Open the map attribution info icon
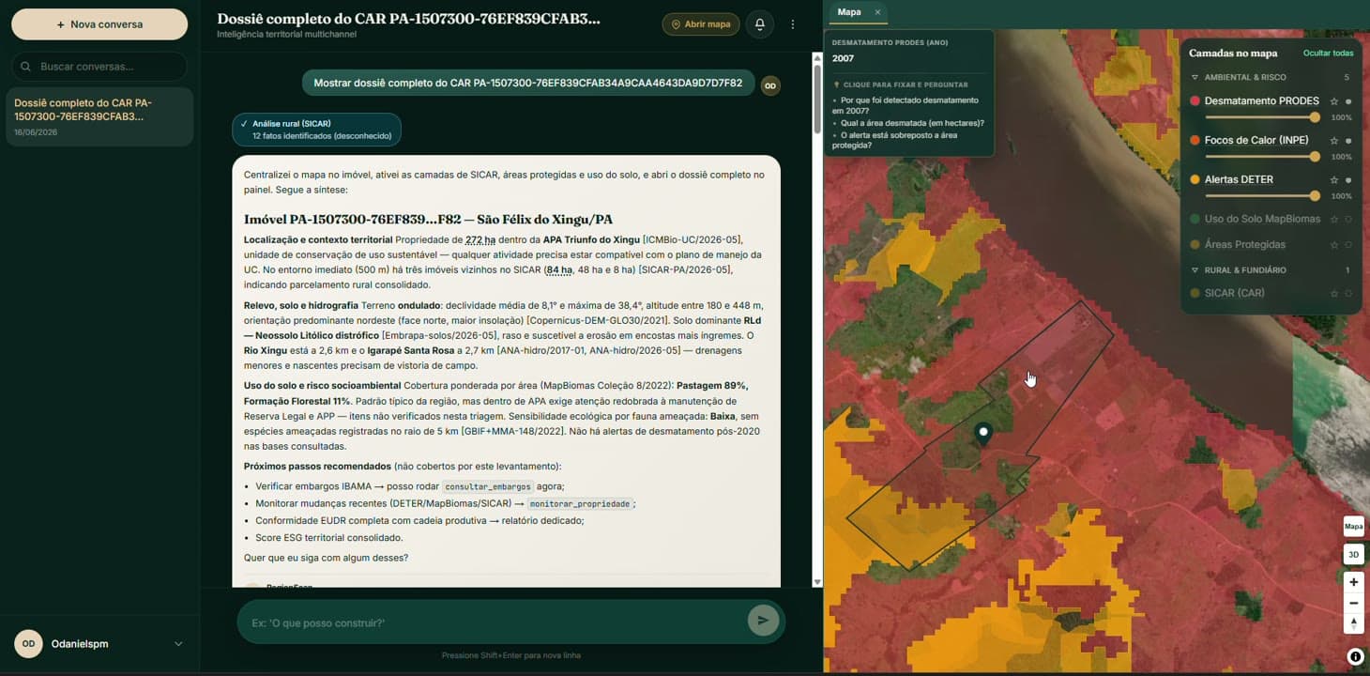The image size is (1370, 676). point(1355,657)
